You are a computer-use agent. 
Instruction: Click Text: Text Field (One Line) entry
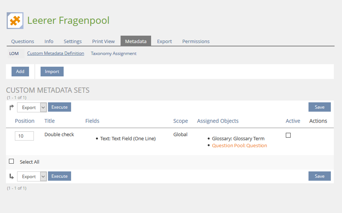coord(128,139)
